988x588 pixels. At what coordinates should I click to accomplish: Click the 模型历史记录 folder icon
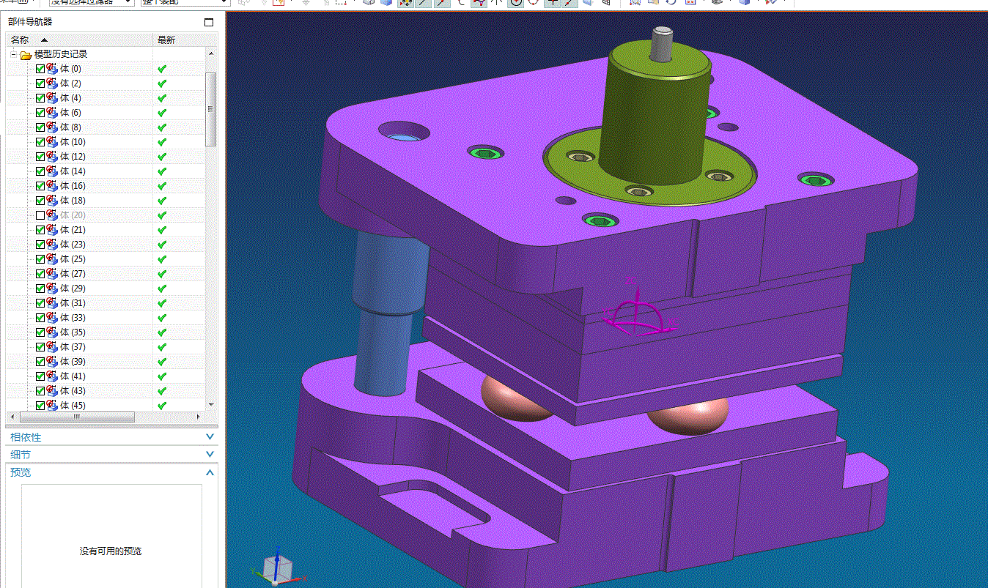[26, 54]
